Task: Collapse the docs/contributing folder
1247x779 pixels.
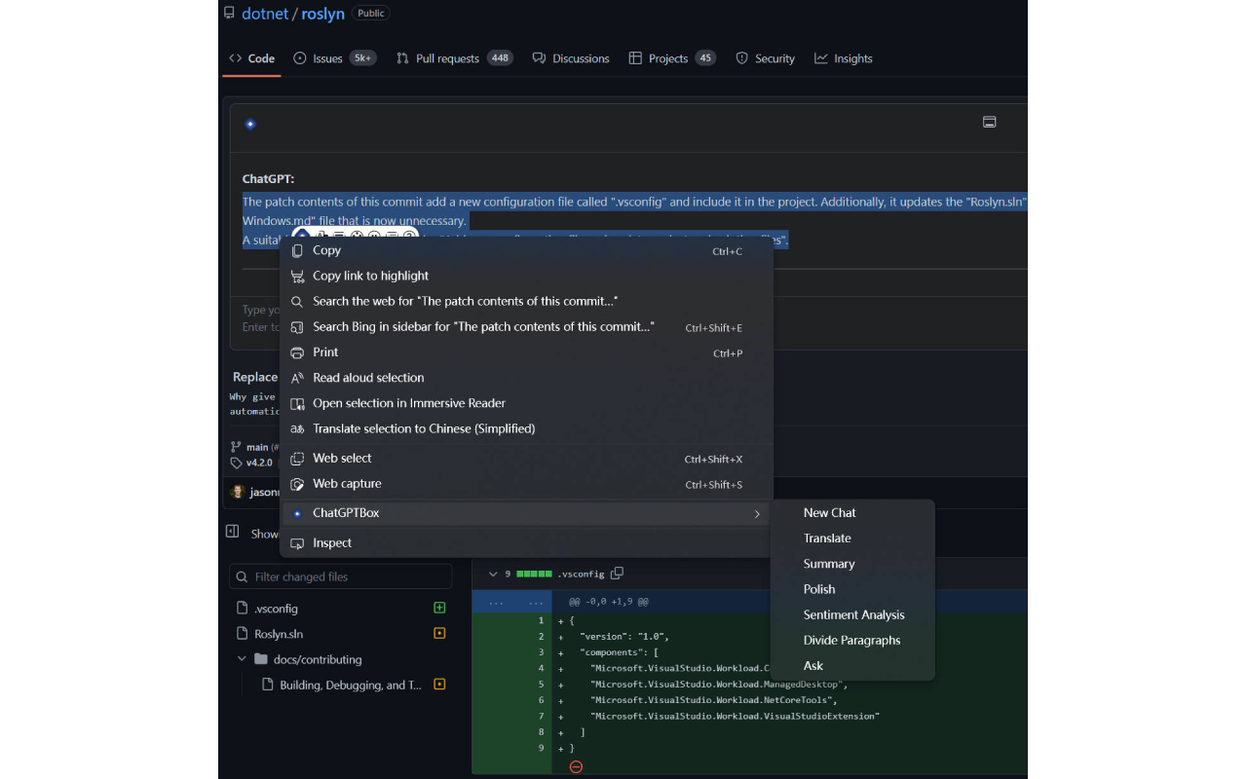Action: 241,659
